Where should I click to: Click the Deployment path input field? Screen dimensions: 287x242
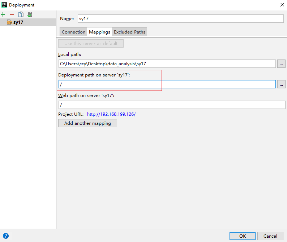167,84
